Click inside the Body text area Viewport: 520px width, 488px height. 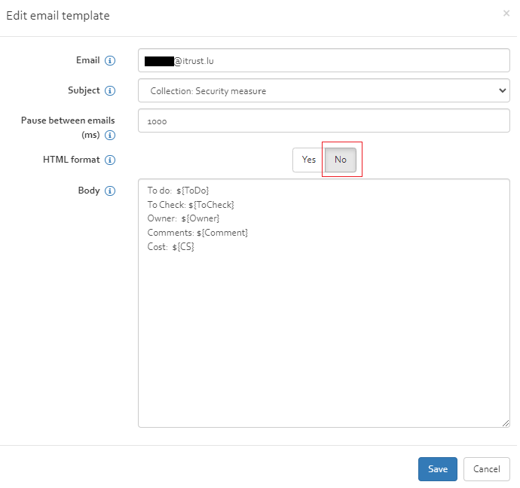click(x=323, y=303)
